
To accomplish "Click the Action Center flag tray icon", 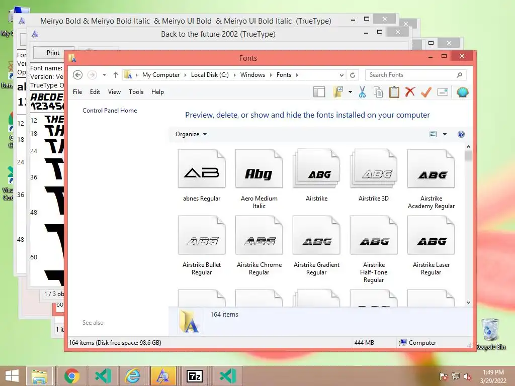I will click(443, 376).
